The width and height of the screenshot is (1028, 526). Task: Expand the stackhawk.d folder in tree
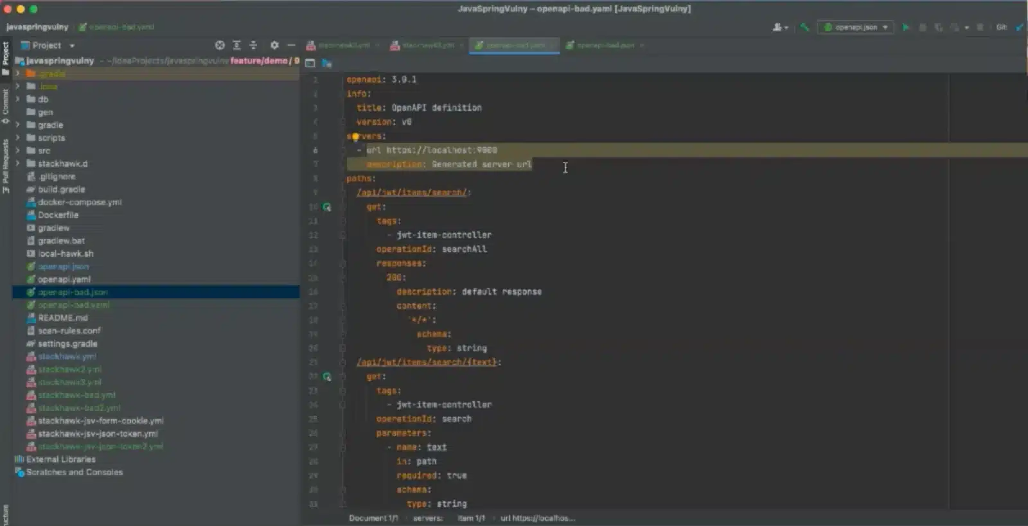(x=18, y=164)
